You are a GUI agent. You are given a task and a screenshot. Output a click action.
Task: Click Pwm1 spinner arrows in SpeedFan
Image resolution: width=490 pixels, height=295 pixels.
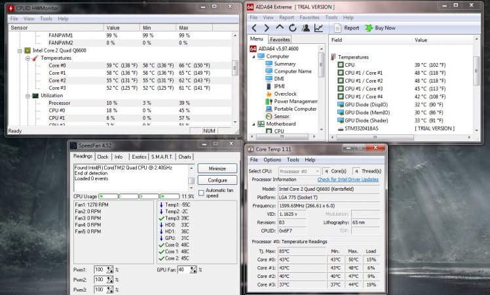coord(109,269)
